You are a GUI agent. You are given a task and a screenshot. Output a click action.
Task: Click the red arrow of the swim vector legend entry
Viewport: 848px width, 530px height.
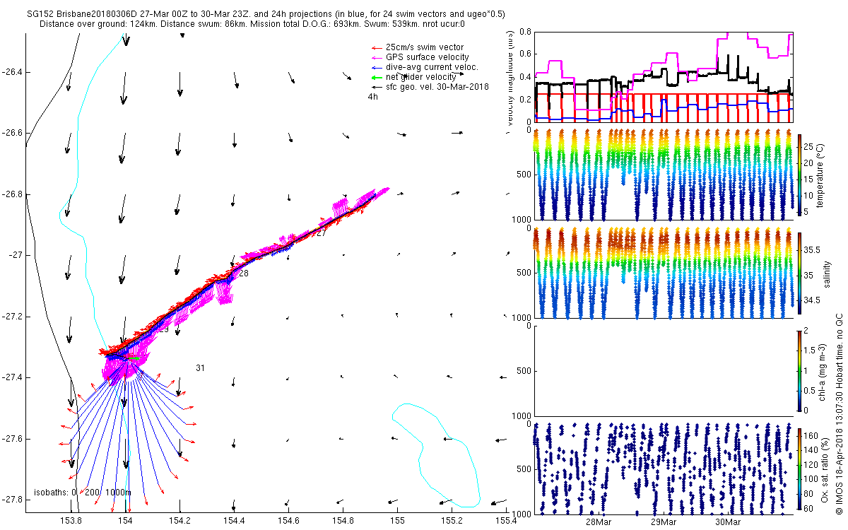click(x=377, y=47)
